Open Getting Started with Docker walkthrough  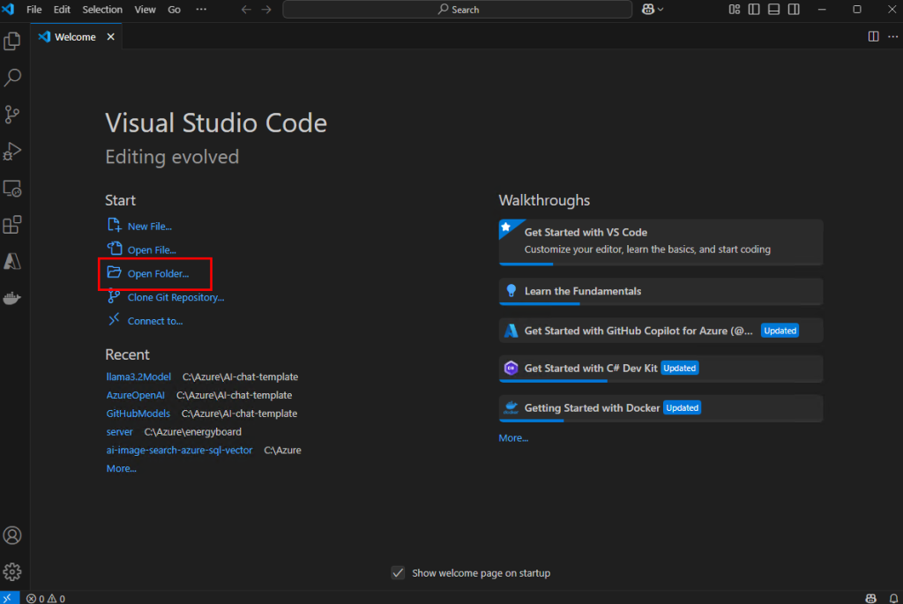[x=660, y=408]
